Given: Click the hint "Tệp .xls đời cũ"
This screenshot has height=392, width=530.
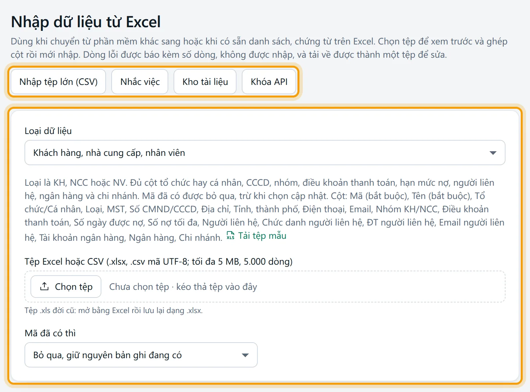Looking at the screenshot, I should (114, 310).
